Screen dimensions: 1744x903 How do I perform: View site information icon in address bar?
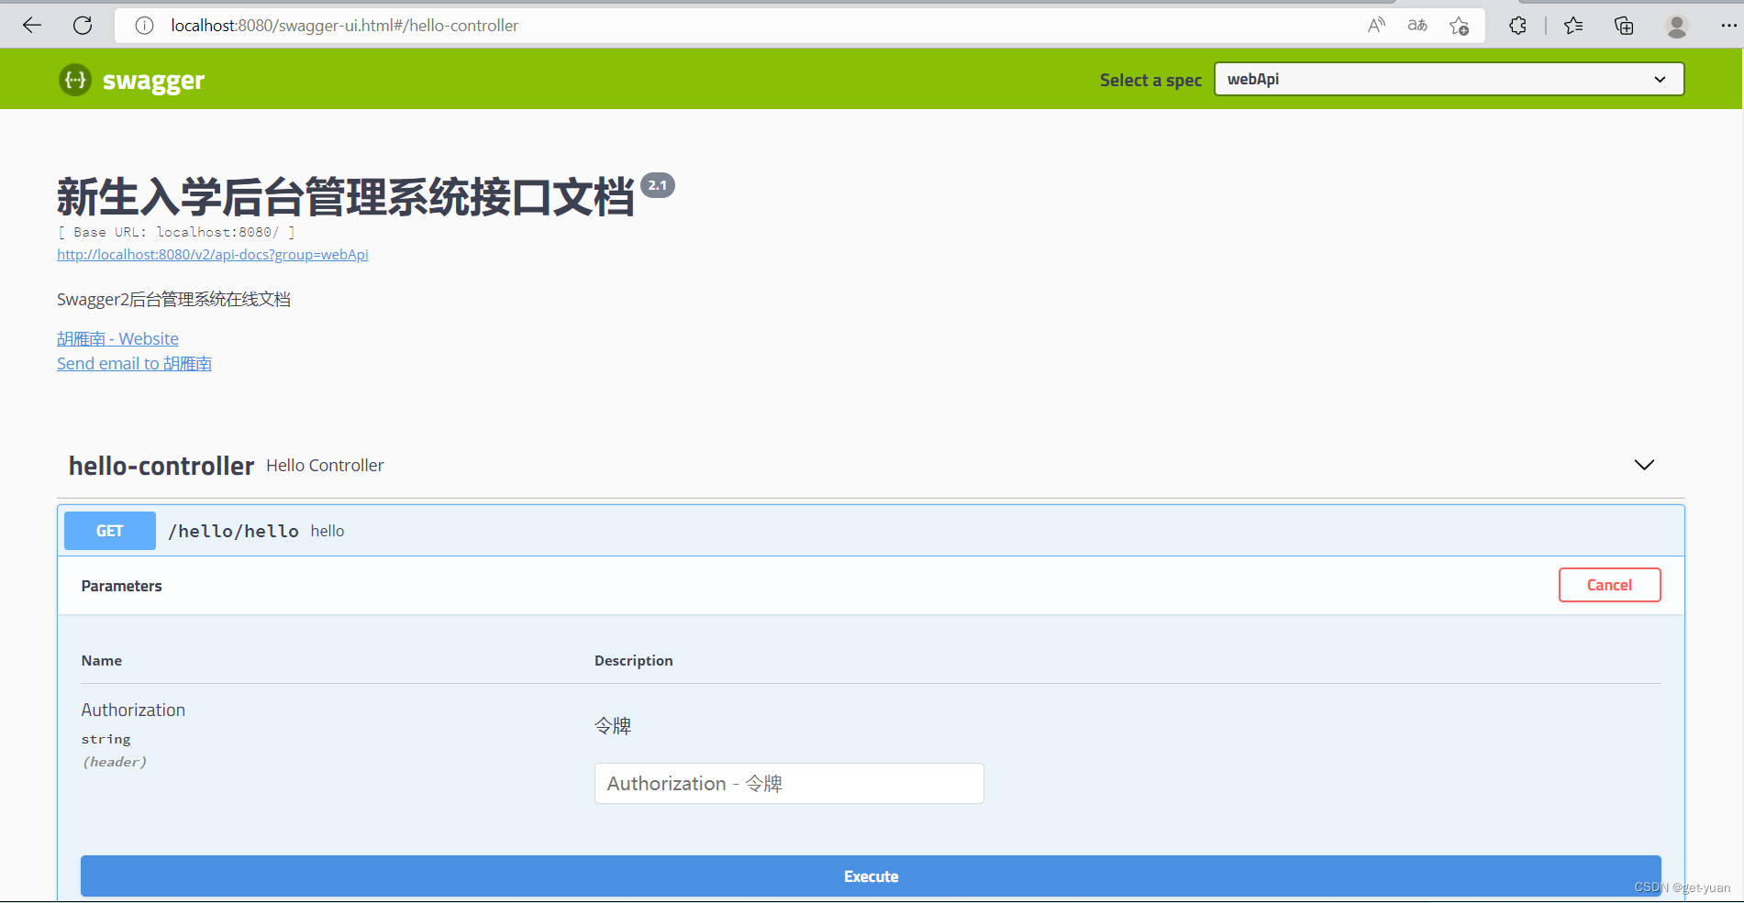coord(144,26)
